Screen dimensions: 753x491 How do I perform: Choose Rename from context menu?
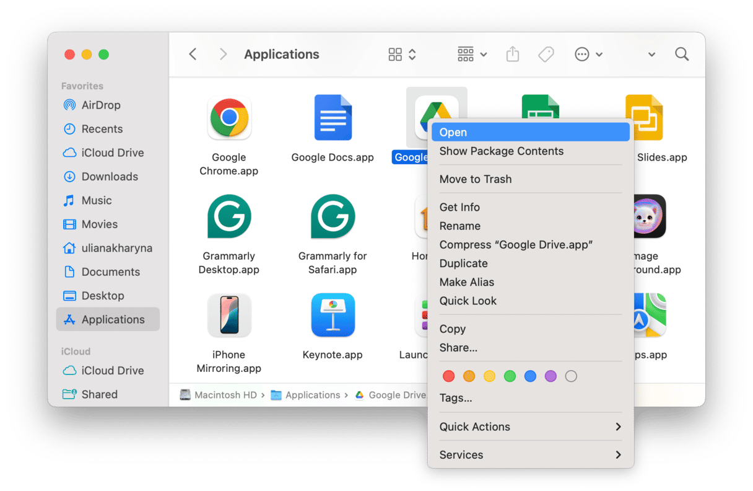coord(531,226)
